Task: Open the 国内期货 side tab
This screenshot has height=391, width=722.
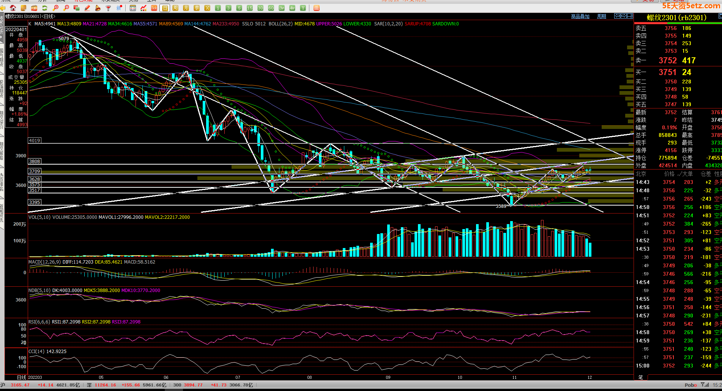Action: click(2, 58)
